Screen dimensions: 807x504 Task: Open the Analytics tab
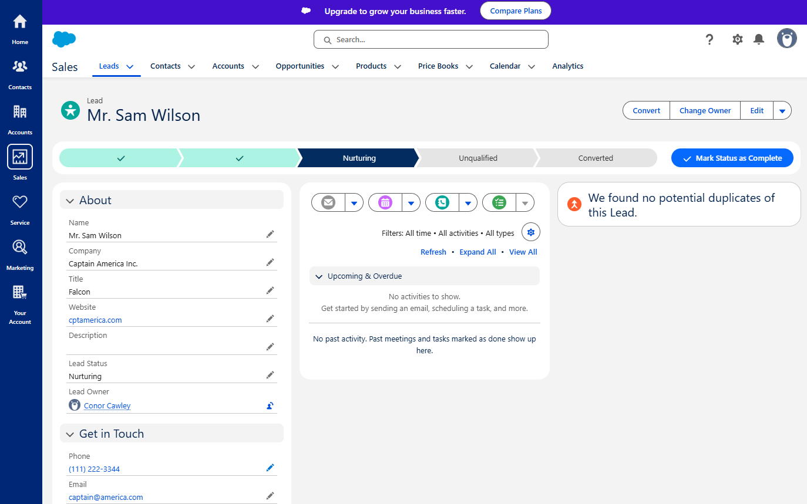pyautogui.click(x=567, y=66)
